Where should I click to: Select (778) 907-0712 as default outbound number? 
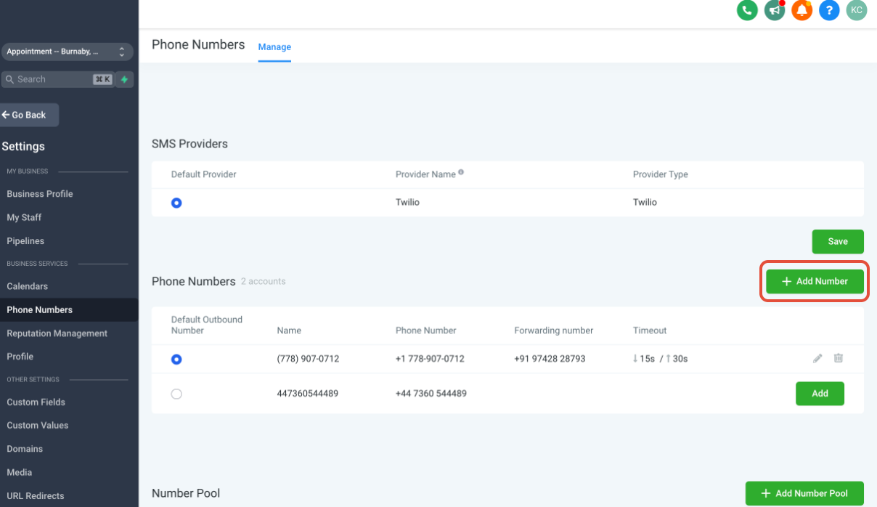pyautogui.click(x=176, y=359)
